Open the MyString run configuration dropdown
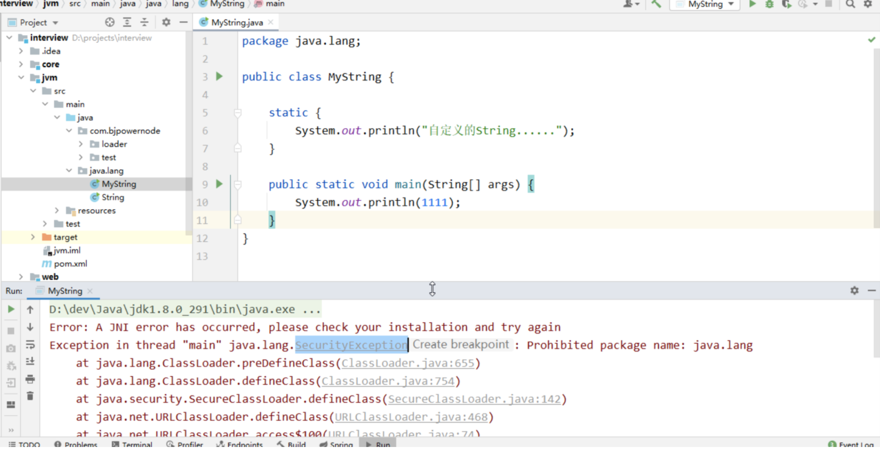 [705, 4]
